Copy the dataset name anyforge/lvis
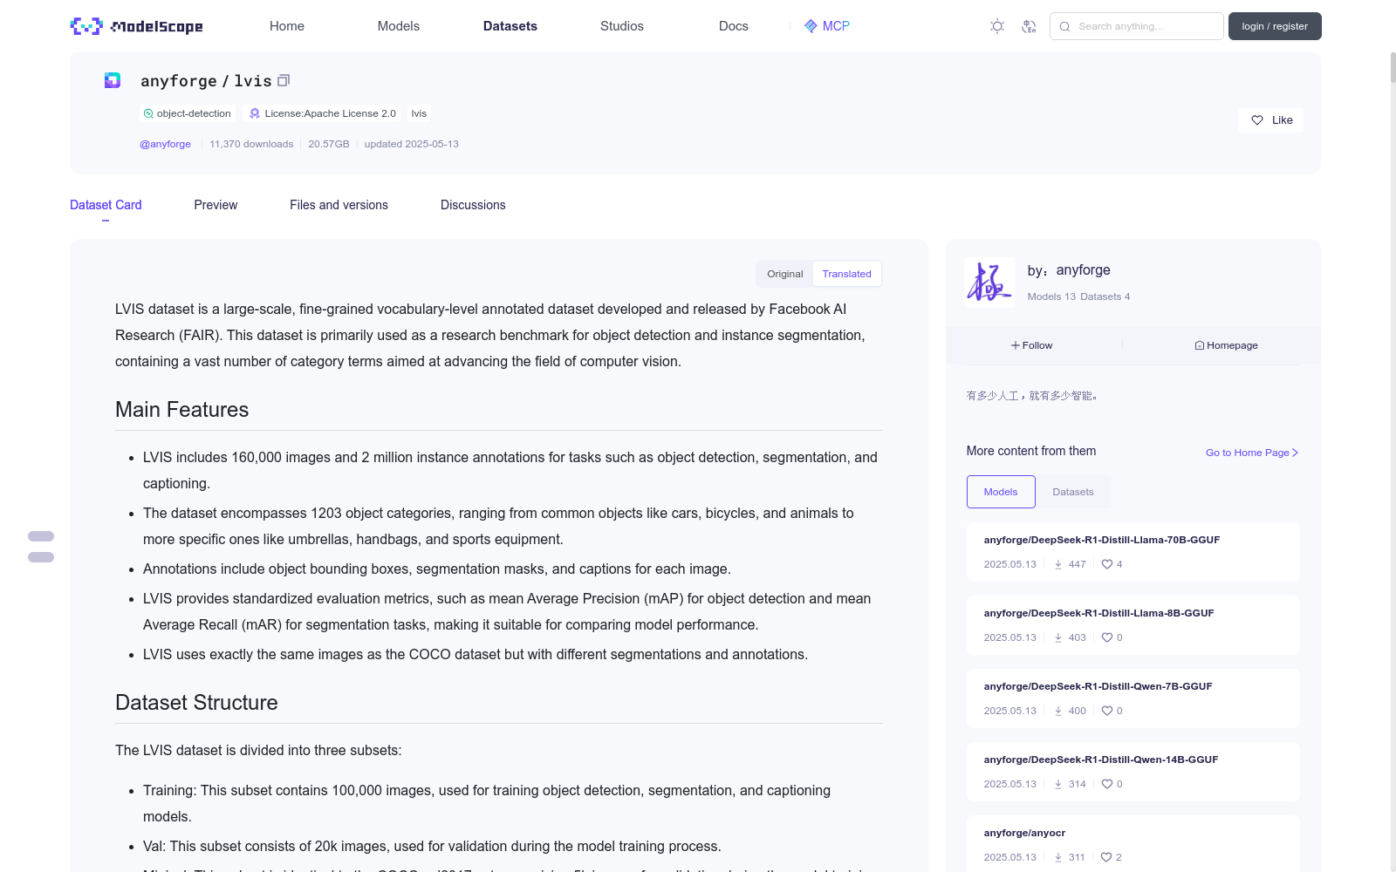1396x872 pixels. [284, 80]
